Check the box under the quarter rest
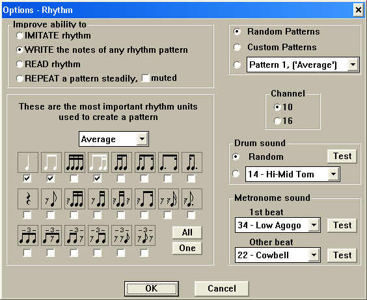The height and width of the screenshot is (300, 367). click(27, 215)
